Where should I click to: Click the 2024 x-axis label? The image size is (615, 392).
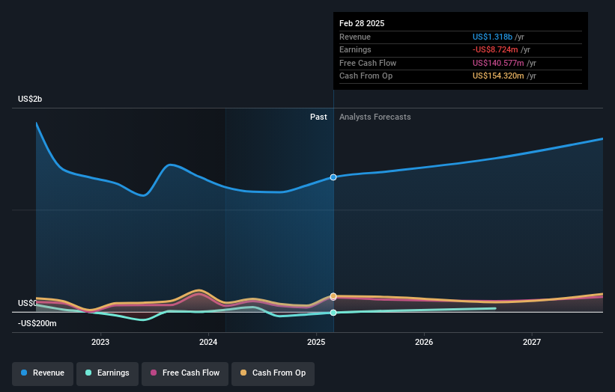pos(208,343)
